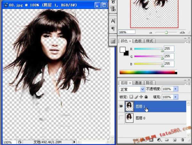Click the foreground white color swatch

(123, 50)
